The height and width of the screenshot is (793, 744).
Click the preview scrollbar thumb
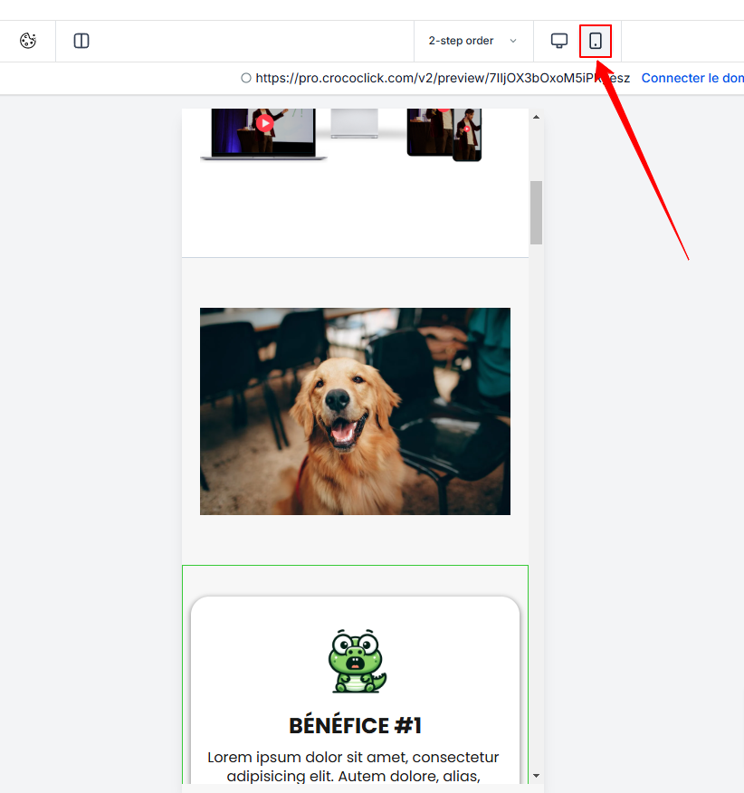point(536,212)
